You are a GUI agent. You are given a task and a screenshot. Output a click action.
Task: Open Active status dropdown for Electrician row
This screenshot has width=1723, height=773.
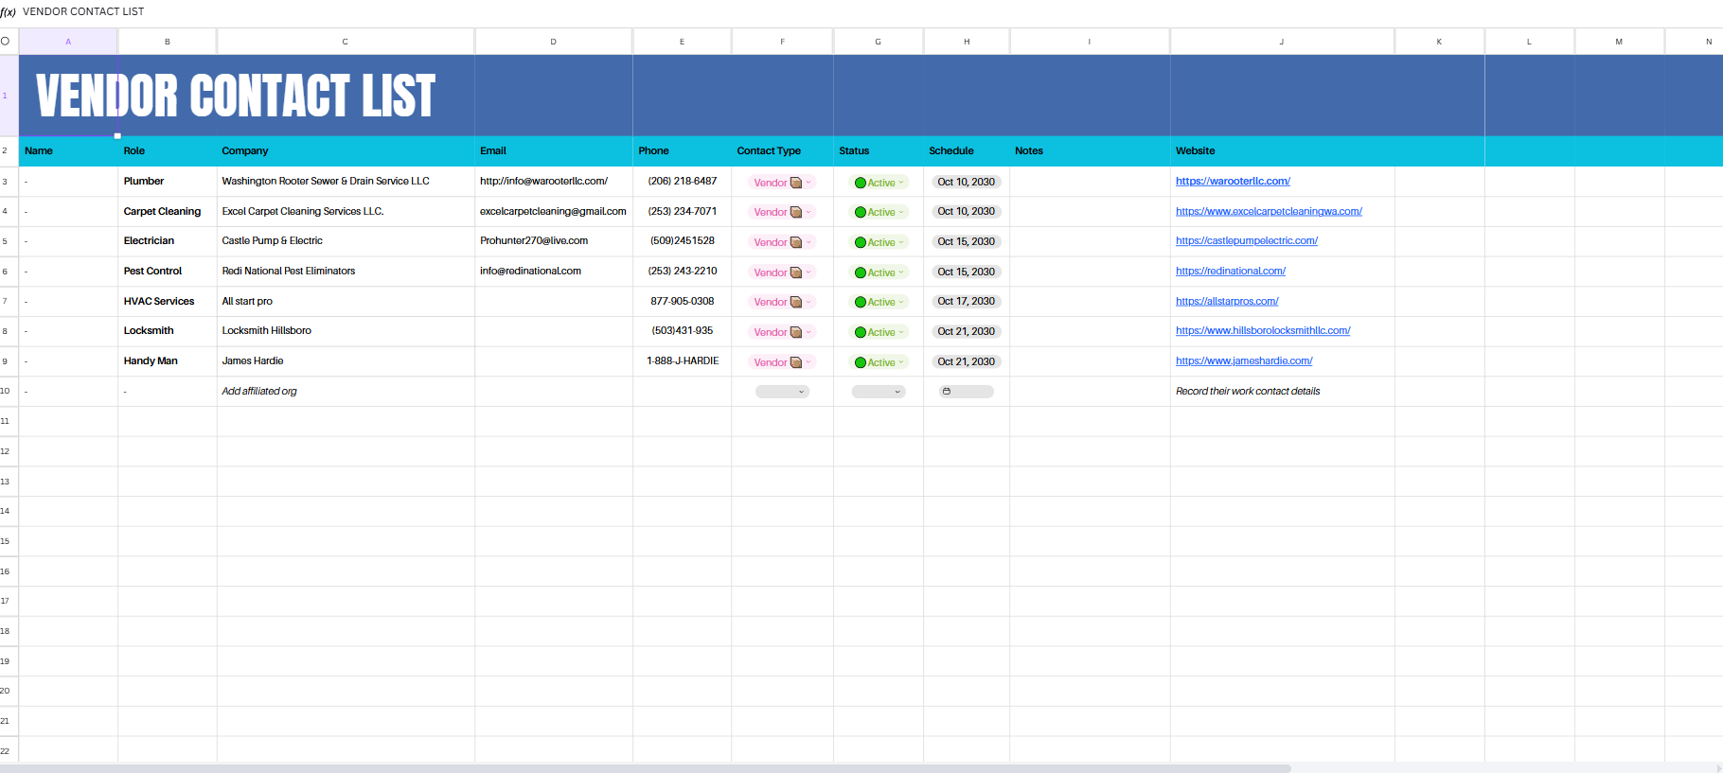pyautogui.click(x=879, y=242)
